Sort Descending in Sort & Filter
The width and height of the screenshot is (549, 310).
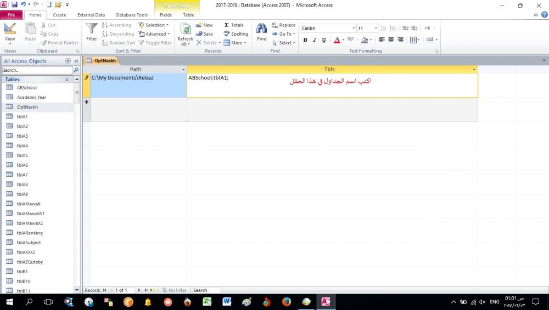tap(117, 34)
